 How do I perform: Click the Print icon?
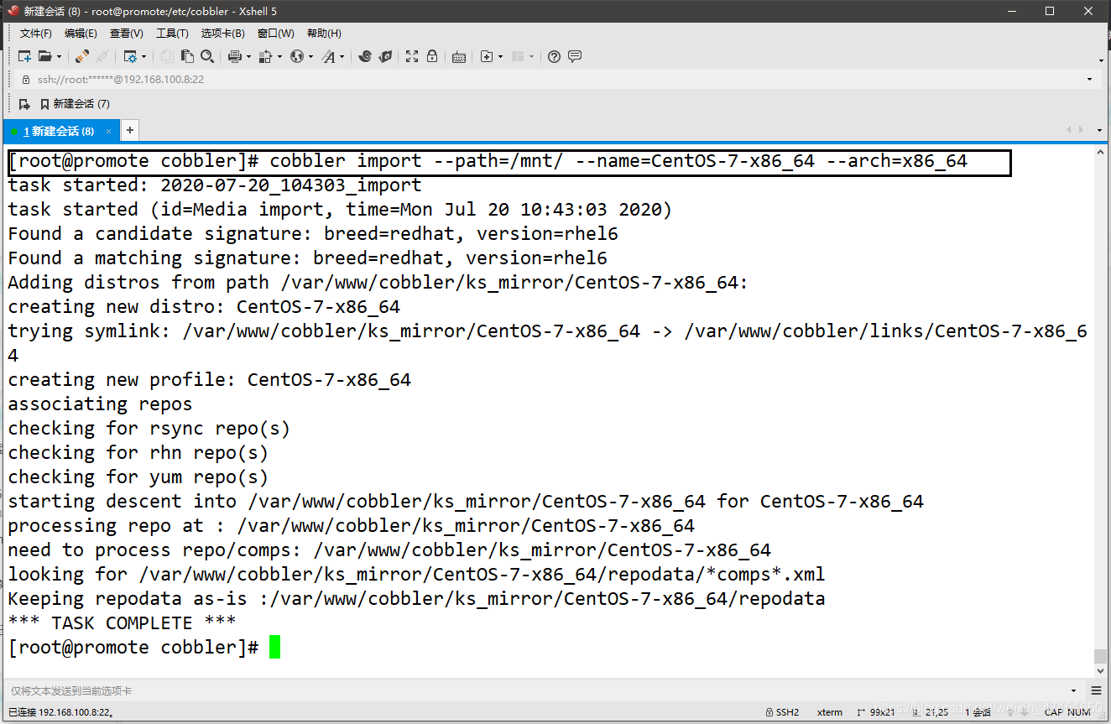pos(235,56)
